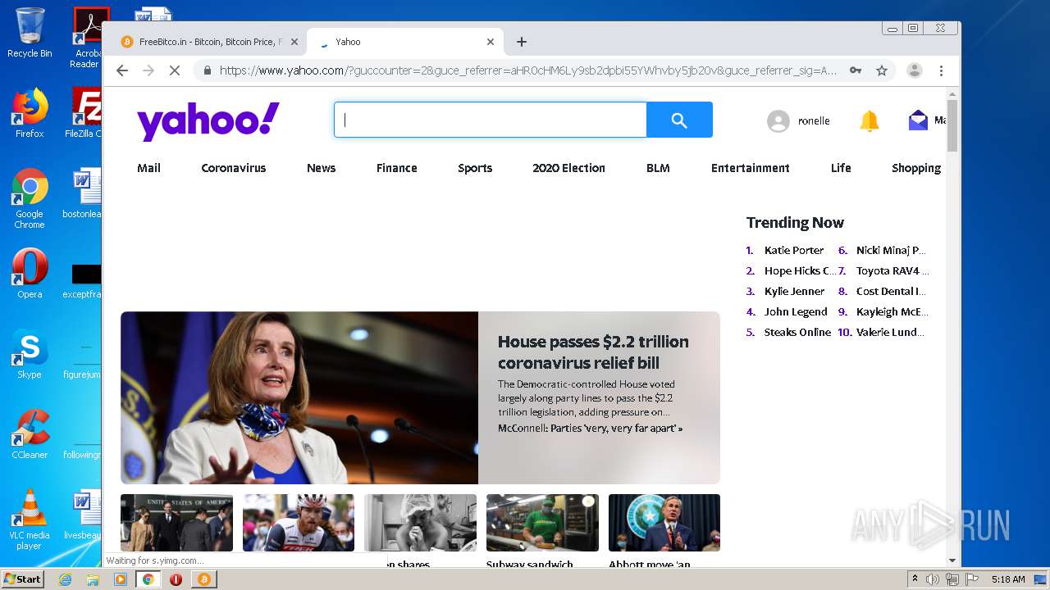Open the CCleaner desktop icon
Screen dimensions: 1050x590
coord(30,434)
